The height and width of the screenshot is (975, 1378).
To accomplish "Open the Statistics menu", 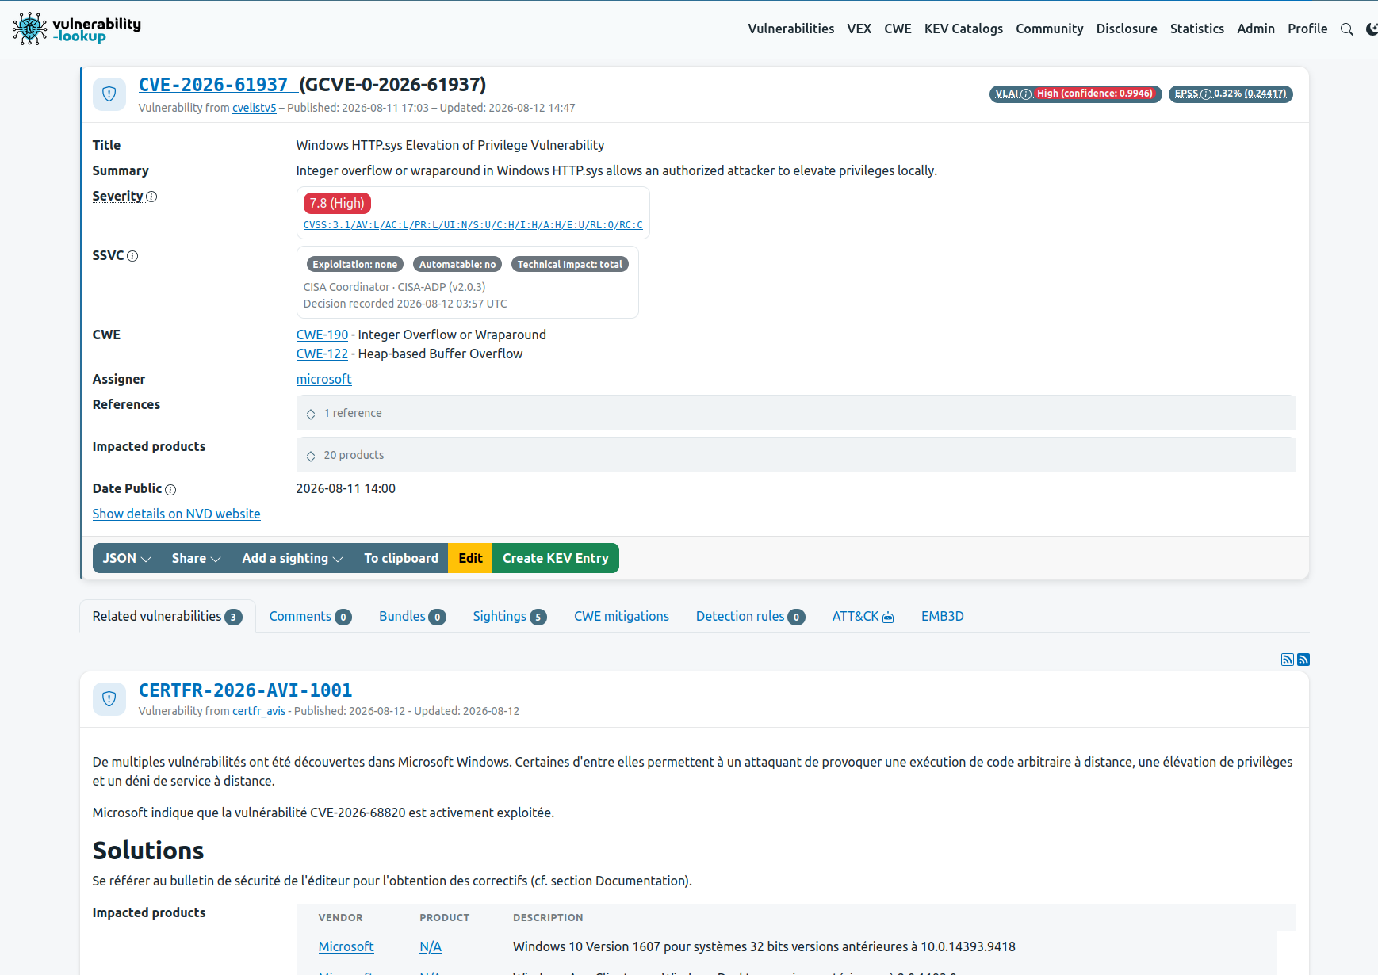I will [x=1197, y=29].
